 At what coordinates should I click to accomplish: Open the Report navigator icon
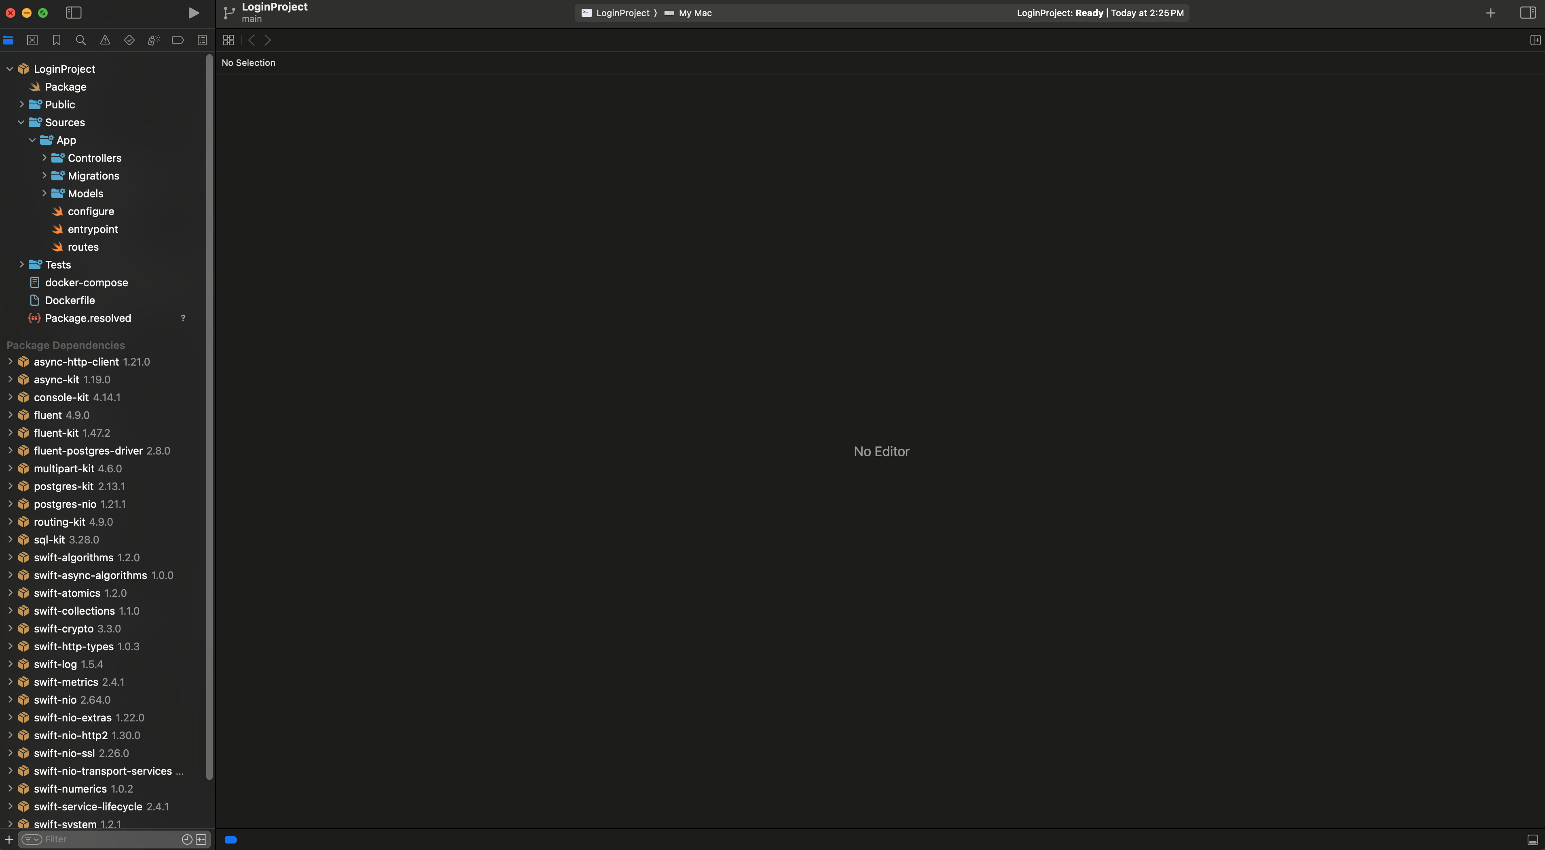click(202, 40)
